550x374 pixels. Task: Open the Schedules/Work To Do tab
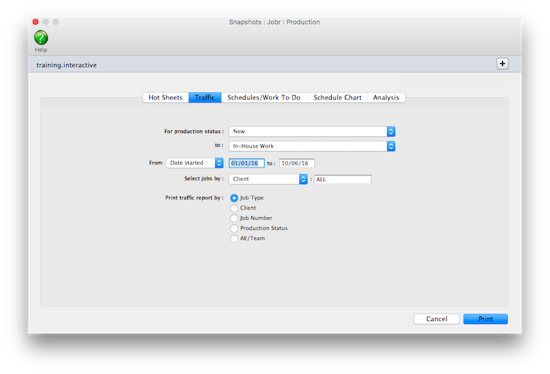(x=264, y=97)
